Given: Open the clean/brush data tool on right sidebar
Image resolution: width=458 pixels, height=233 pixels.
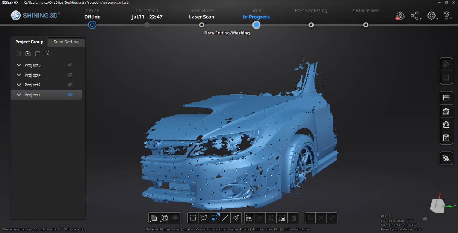Looking at the screenshot, I should coord(446,111).
